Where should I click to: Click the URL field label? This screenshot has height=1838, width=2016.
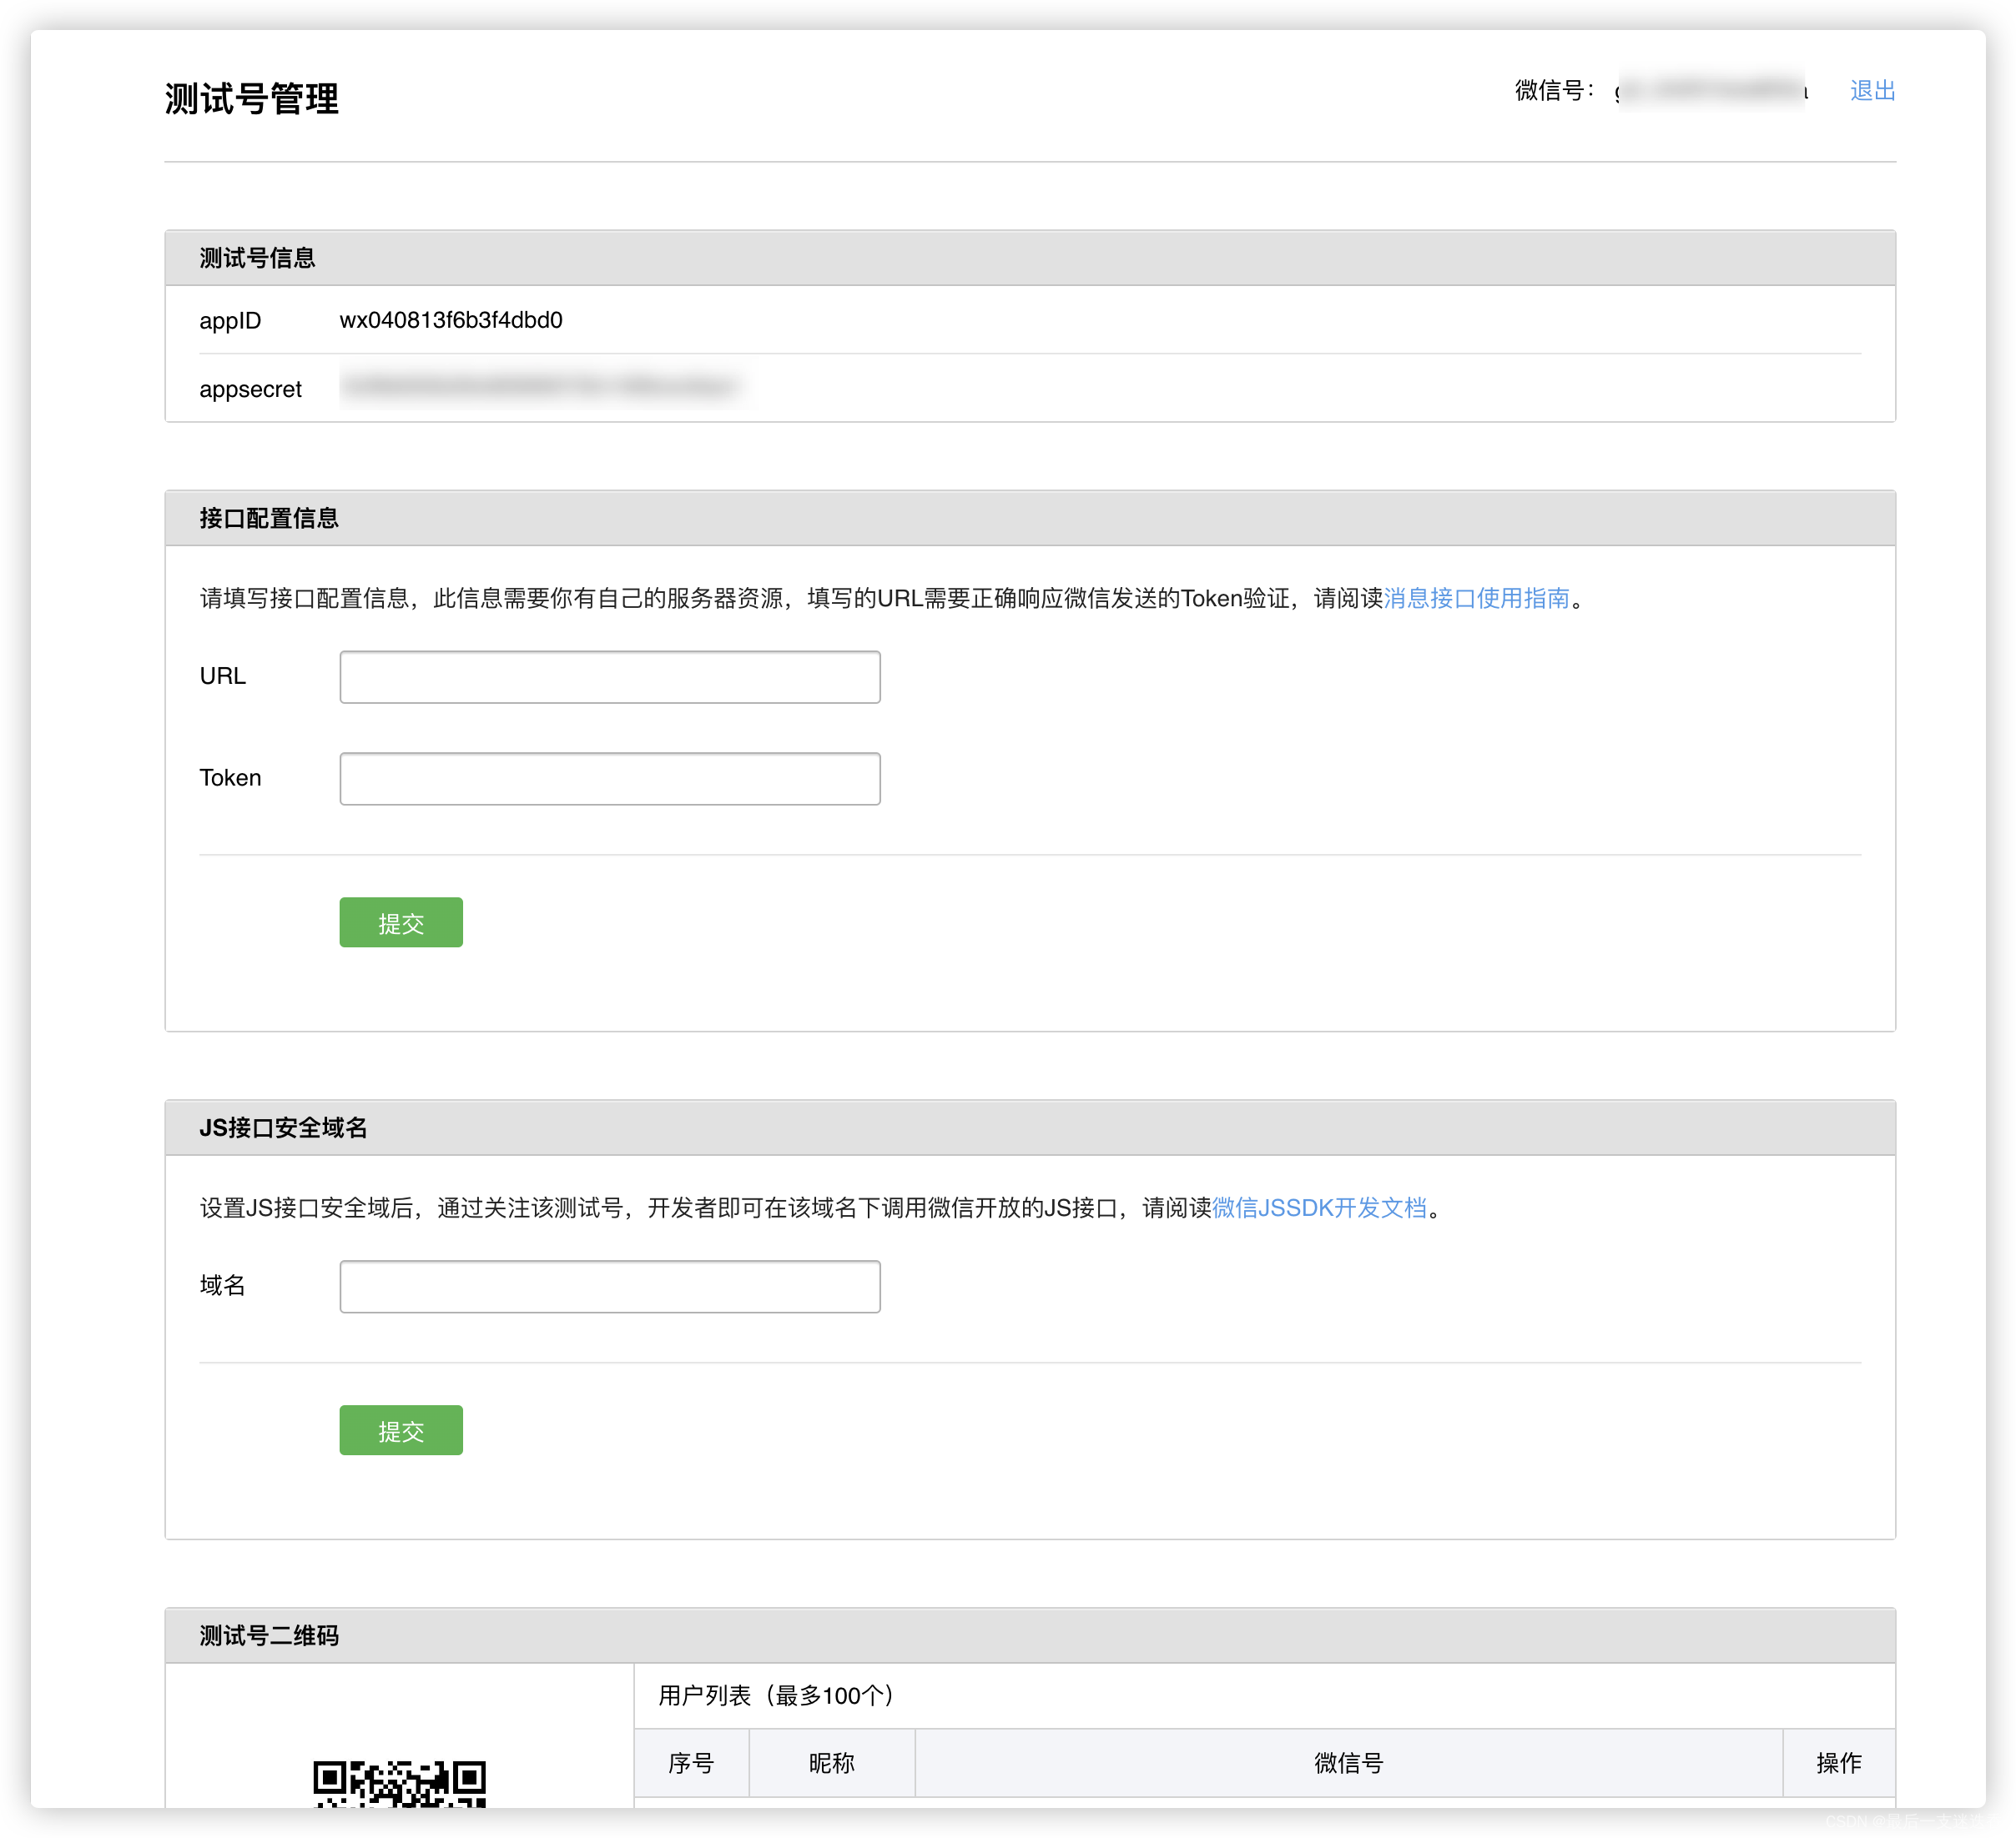pos(222,675)
